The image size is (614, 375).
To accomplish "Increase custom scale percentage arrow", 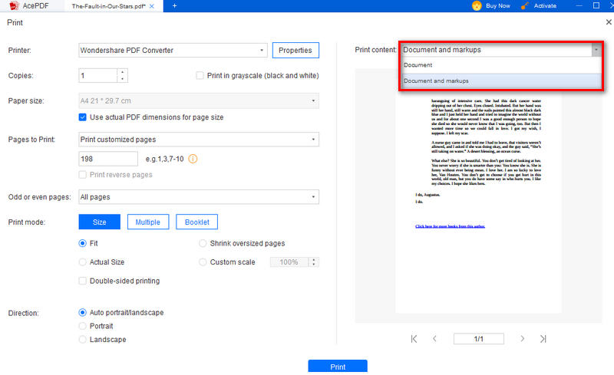I will point(314,259).
